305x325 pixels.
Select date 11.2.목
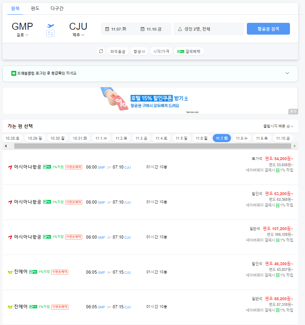121,138
